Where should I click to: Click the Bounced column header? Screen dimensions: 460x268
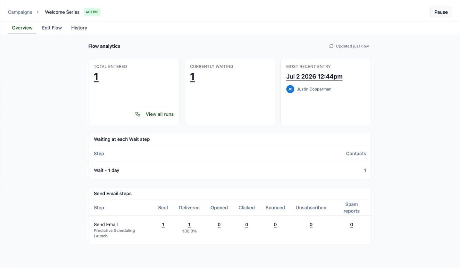(275, 208)
